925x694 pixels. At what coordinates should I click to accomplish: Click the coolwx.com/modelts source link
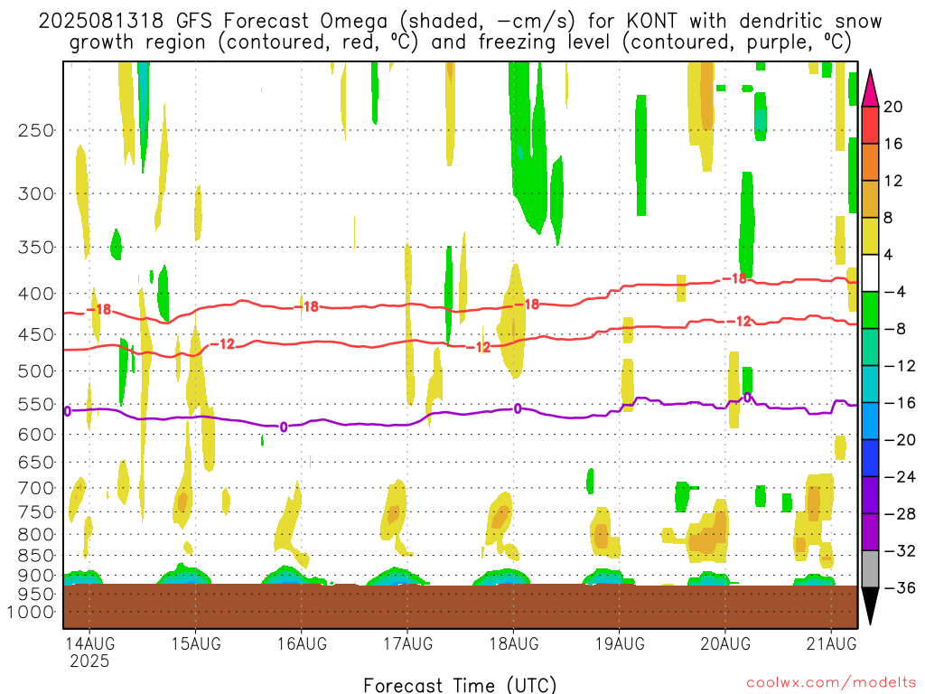tap(831, 683)
